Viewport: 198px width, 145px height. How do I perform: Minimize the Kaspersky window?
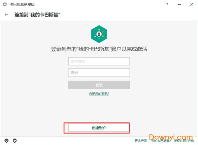point(179,4)
